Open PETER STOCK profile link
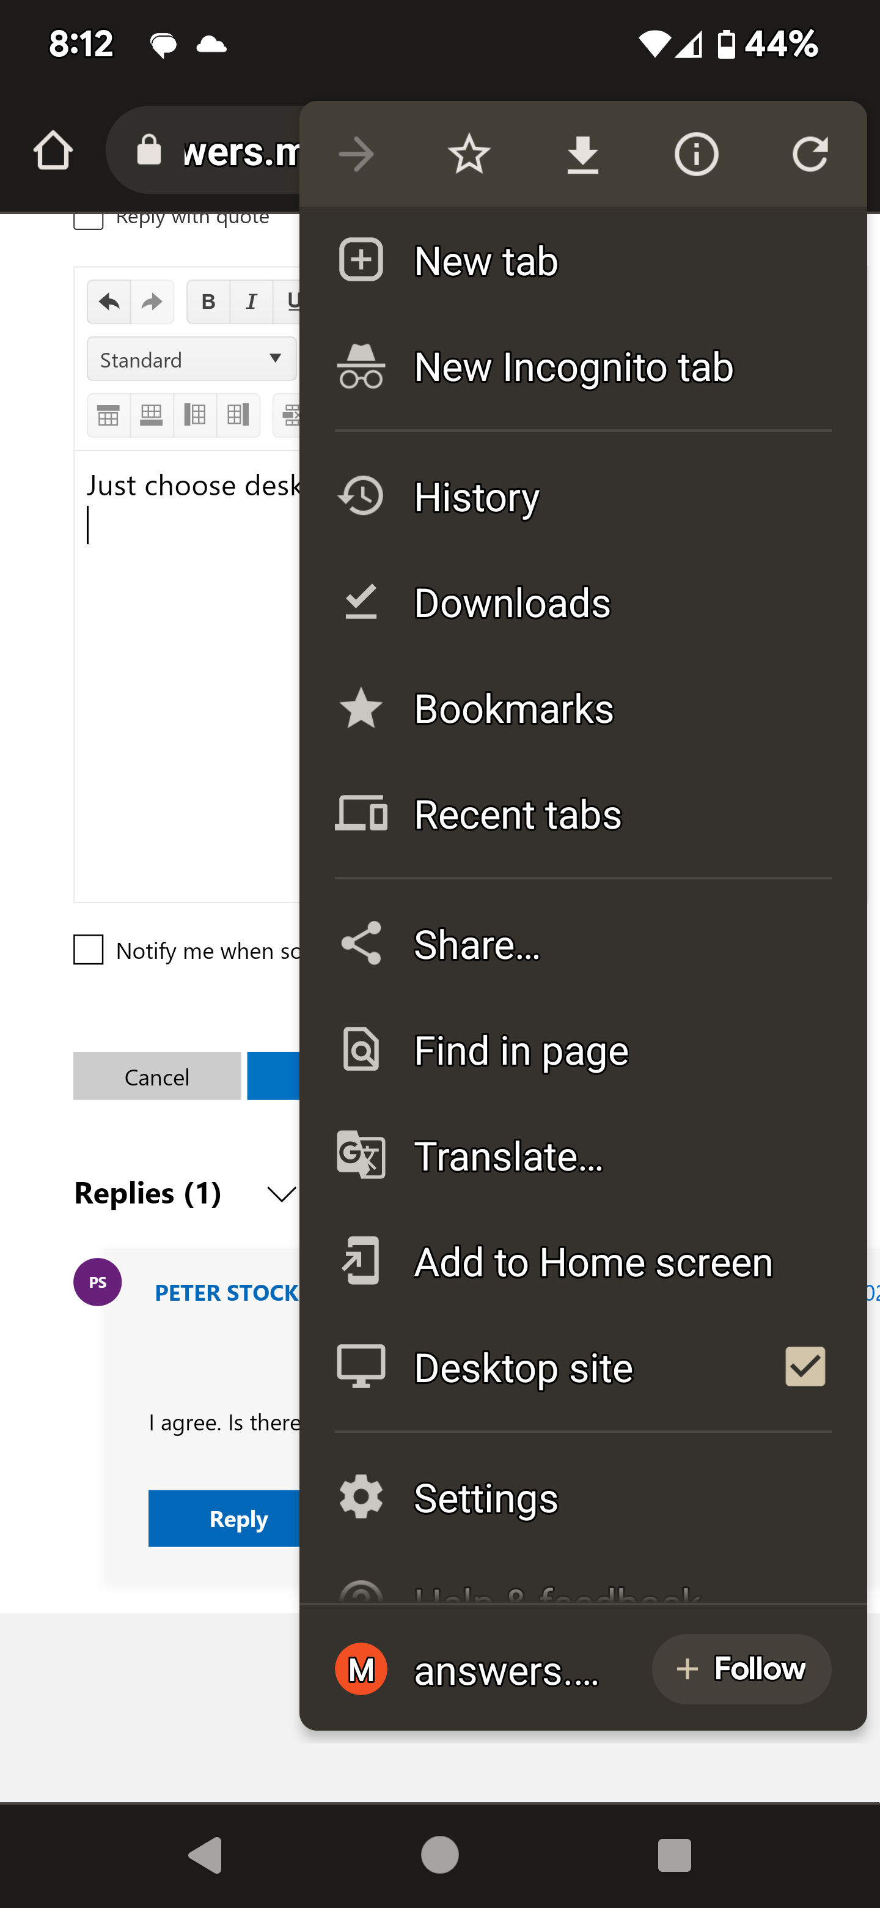 227,1293
